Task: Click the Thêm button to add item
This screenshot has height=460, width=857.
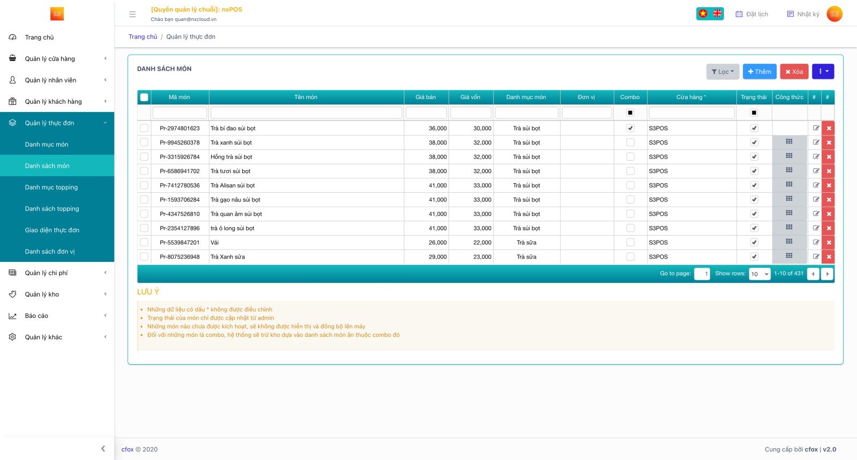Action: (x=759, y=72)
